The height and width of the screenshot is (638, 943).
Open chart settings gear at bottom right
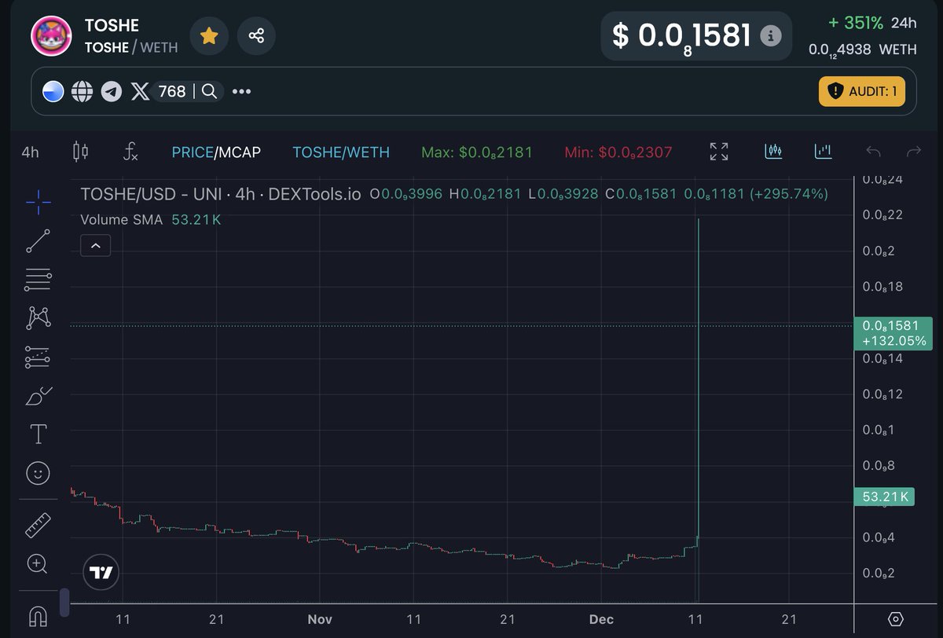(896, 619)
